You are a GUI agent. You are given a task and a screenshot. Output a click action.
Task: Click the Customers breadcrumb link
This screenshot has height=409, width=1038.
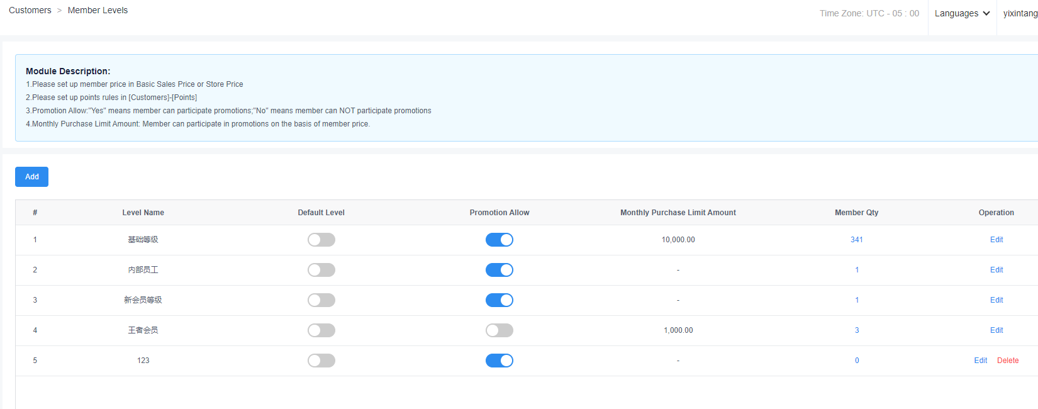coord(30,10)
